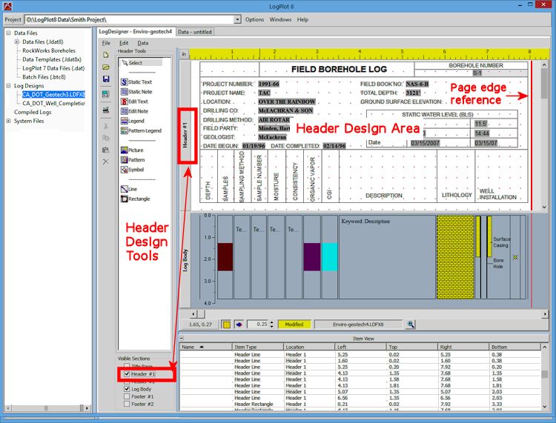The image size is (556, 423).
Task: Select RockWorks Boreholes tree item
Action: 49,50
